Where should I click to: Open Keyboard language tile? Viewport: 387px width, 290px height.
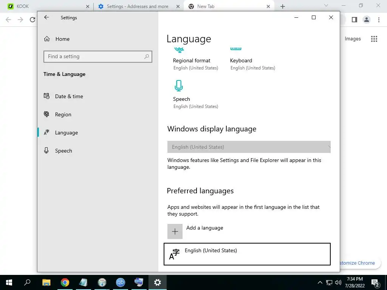tap(252, 59)
